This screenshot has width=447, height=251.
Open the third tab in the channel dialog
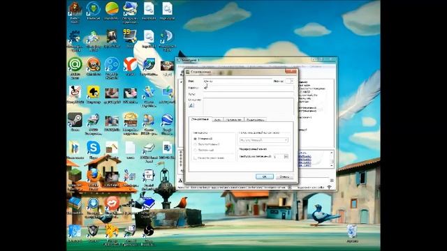point(234,120)
